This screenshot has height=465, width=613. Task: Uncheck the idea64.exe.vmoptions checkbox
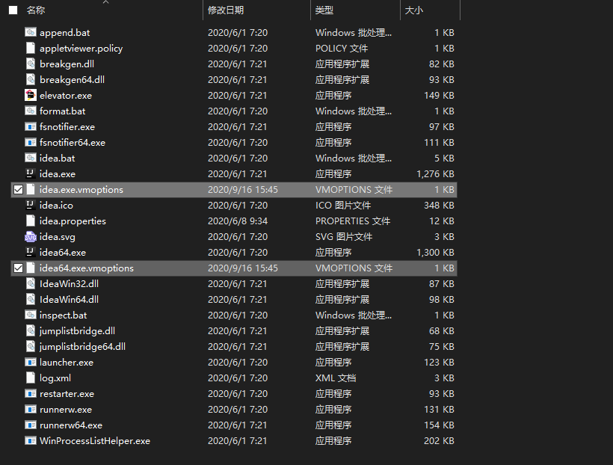coord(19,268)
